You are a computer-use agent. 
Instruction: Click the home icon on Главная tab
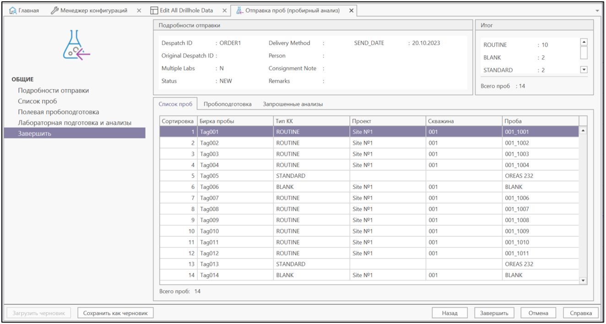(12, 11)
